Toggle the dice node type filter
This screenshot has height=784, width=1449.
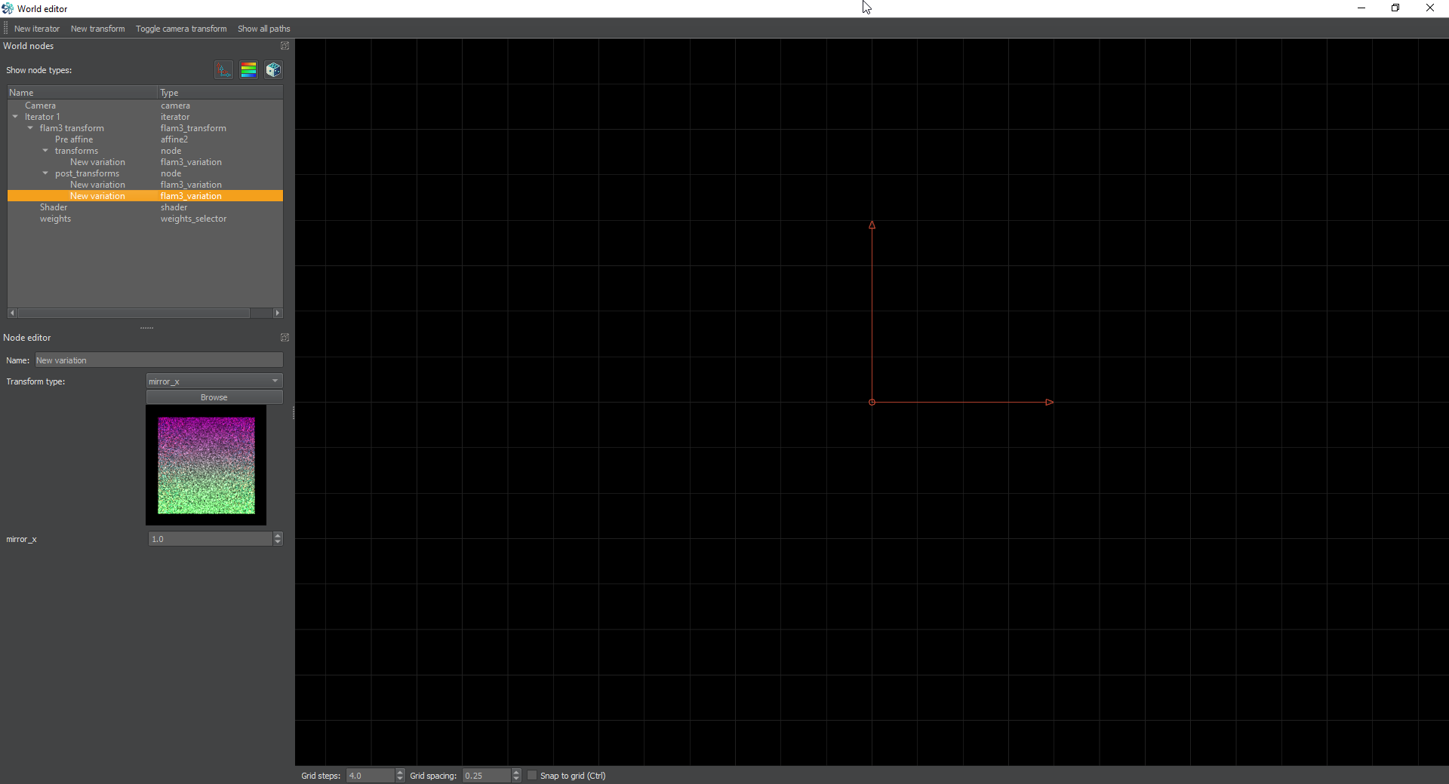[273, 70]
